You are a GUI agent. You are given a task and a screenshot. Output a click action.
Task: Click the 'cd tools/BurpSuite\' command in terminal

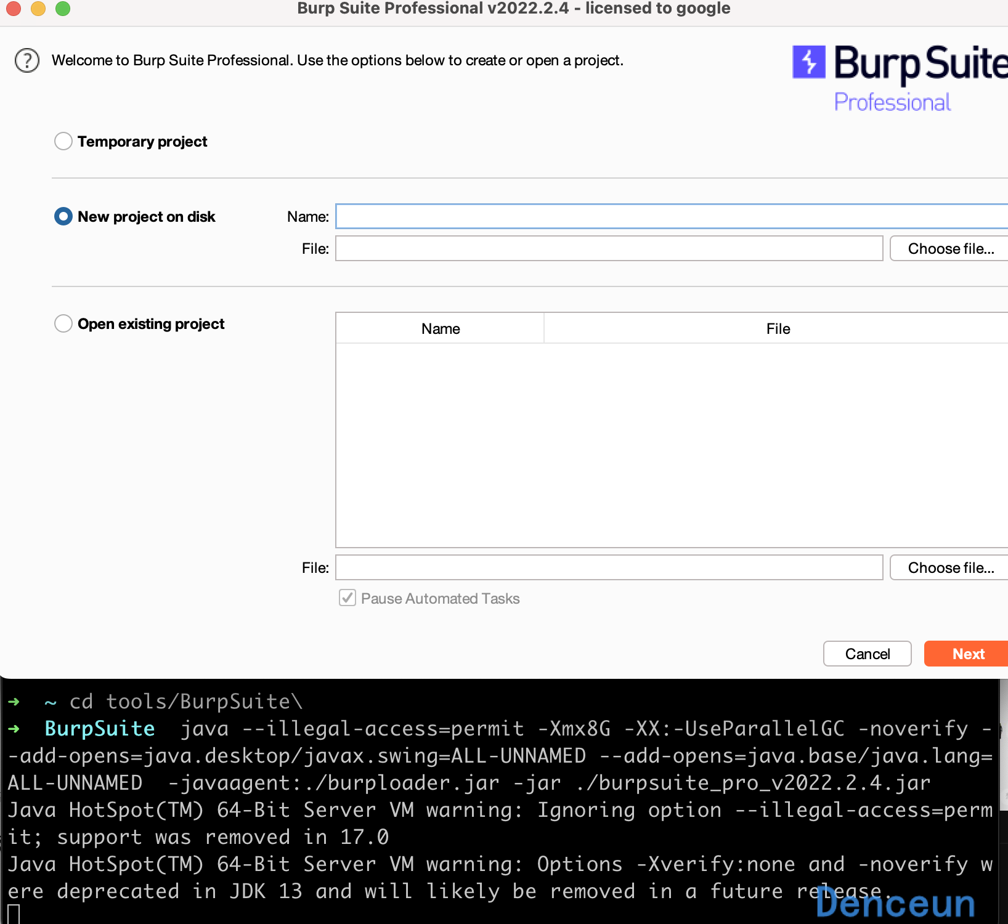(x=186, y=702)
